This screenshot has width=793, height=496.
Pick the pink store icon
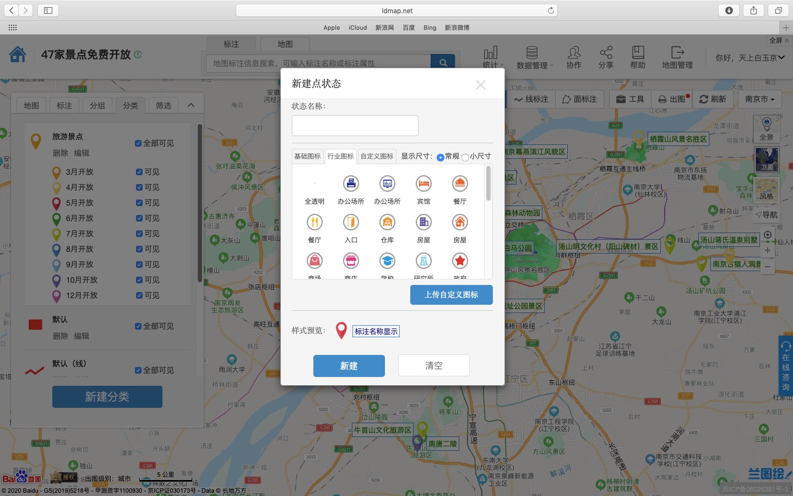(x=351, y=261)
